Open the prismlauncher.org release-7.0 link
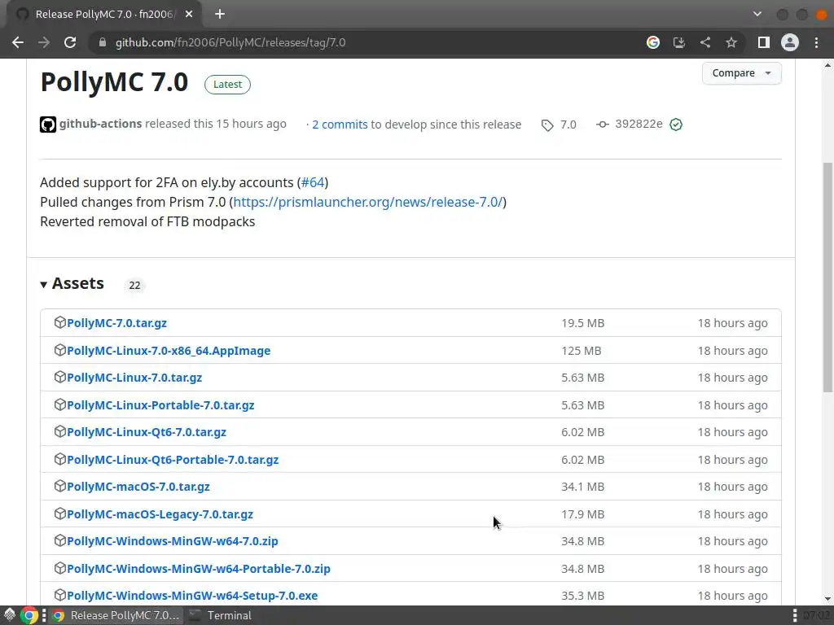This screenshot has width=834, height=625. (x=367, y=202)
